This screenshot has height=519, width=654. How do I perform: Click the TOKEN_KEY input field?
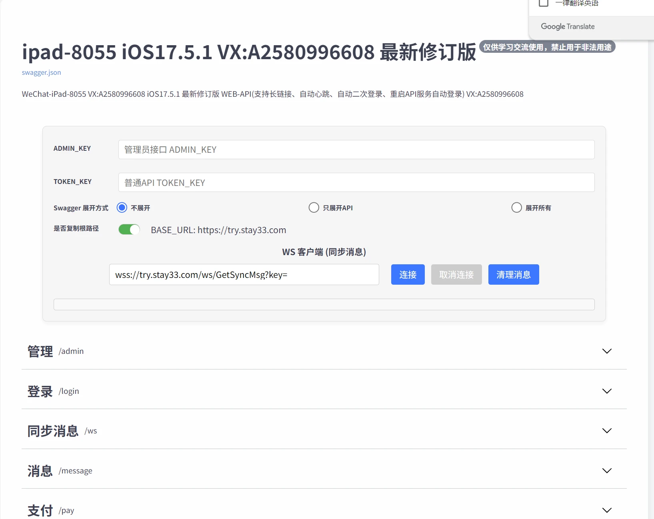pyautogui.click(x=356, y=182)
